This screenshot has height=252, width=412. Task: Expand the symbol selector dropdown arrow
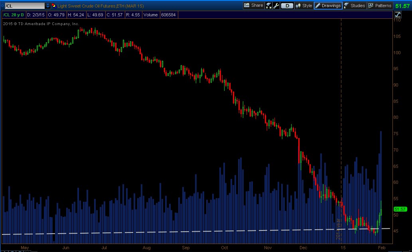[47, 6]
